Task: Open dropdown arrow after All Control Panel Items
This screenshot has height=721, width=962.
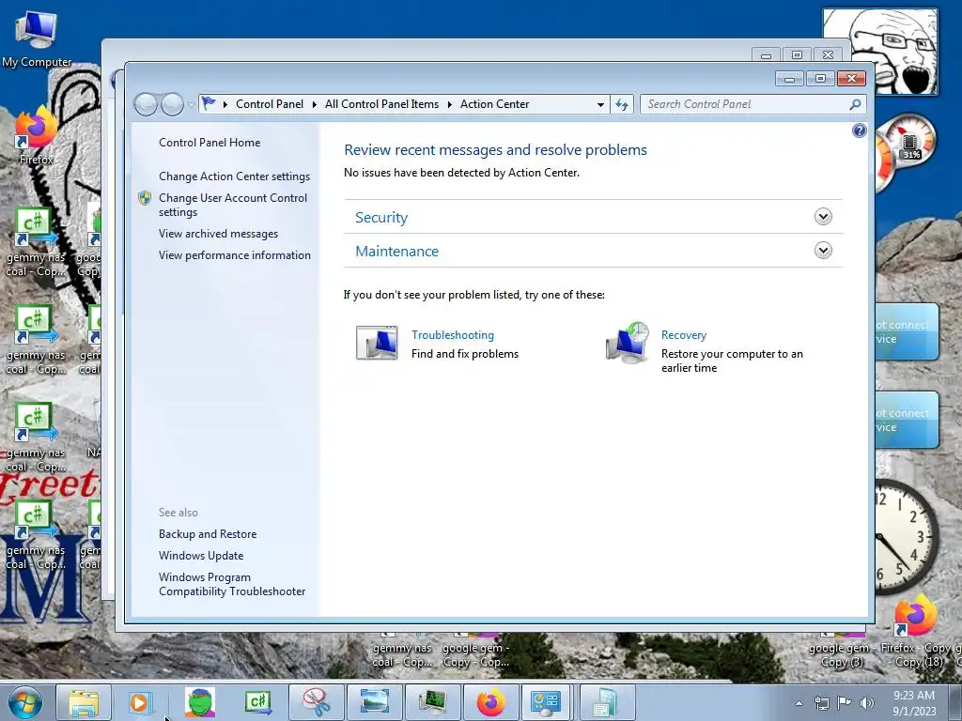Action: 450,104
